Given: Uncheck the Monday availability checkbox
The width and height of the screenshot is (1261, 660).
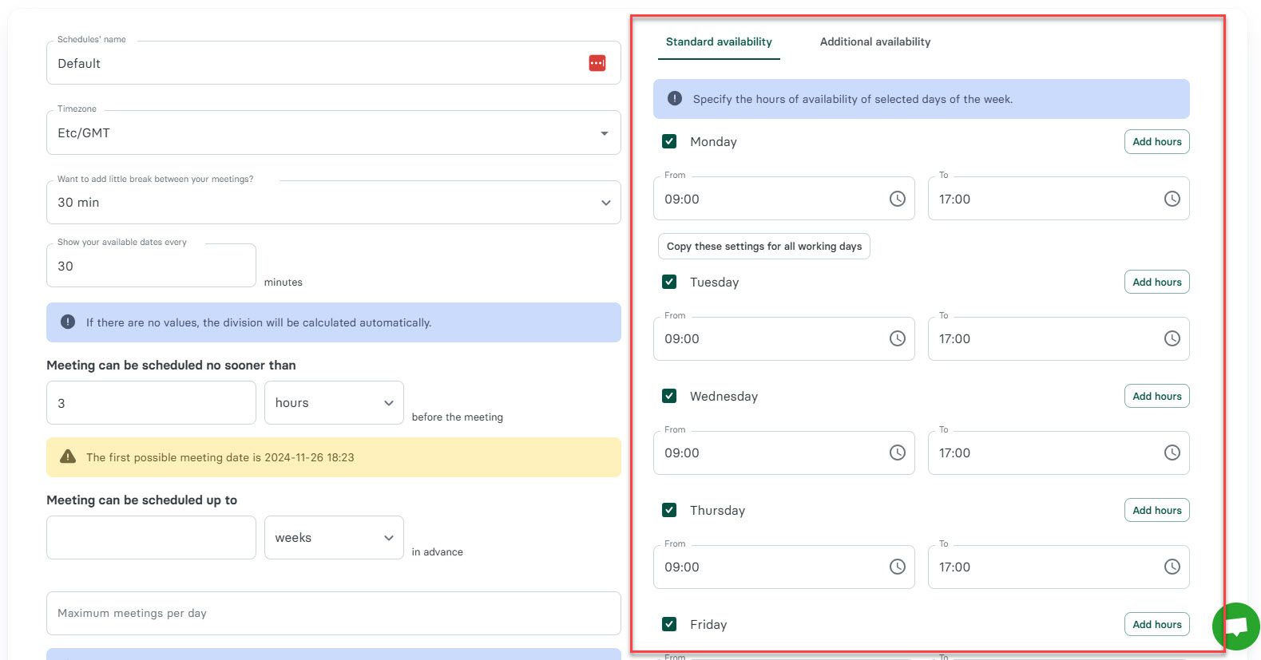Looking at the screenshot, I should 669,141.
